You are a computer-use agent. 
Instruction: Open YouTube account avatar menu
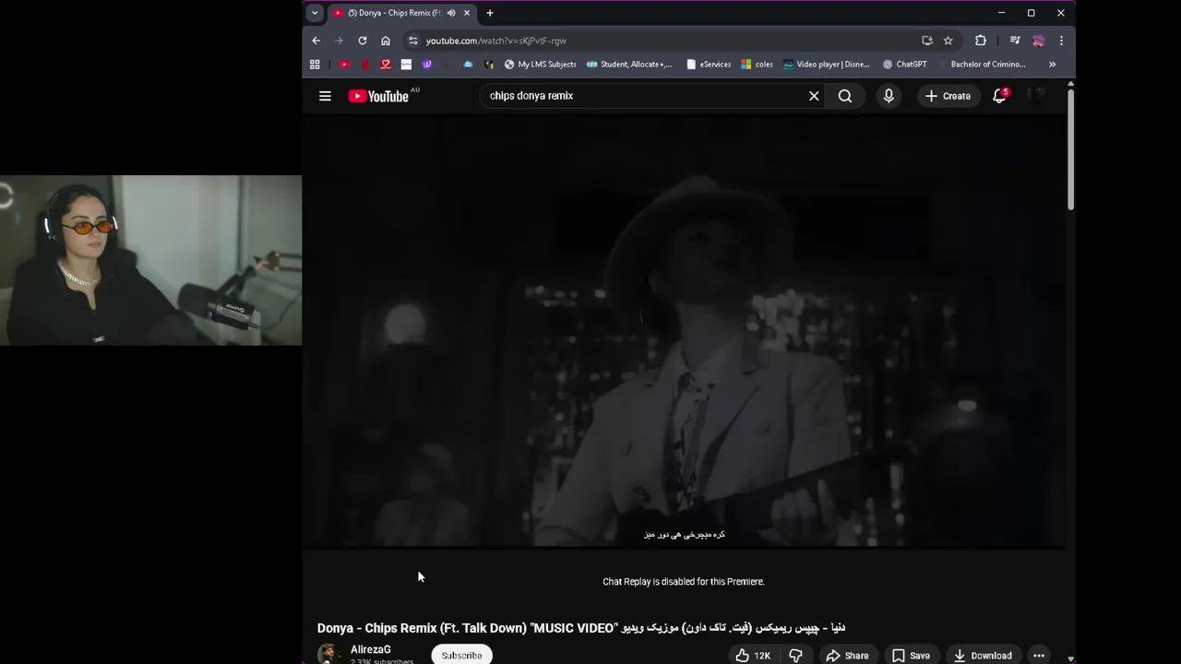coord(1037,96)
